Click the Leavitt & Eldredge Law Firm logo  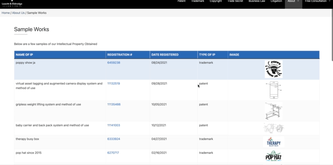(12, 3)
